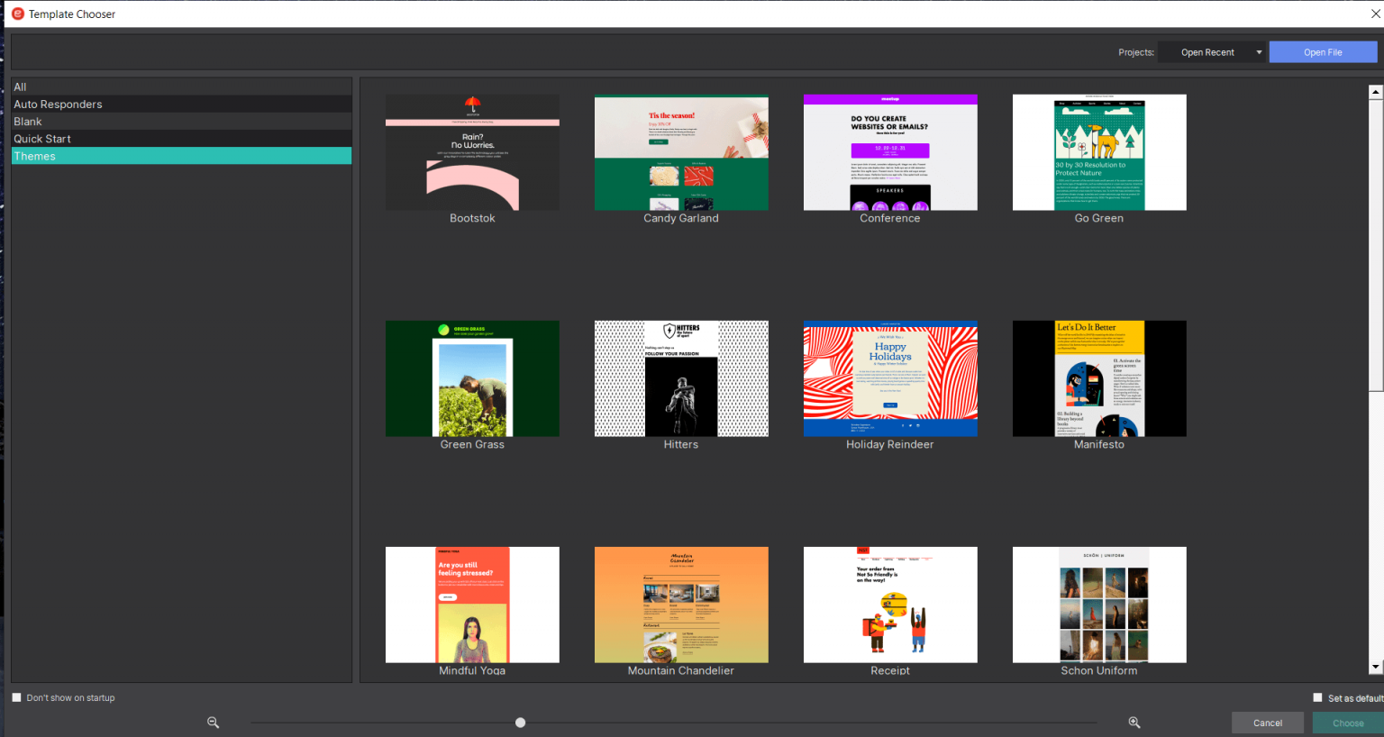Viewport: 1384px width, 737px height.
Task: Select the Go Green template thumbnail
Action: coord(1099,151)
